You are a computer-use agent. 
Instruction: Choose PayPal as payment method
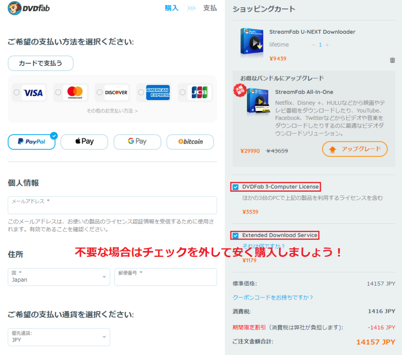(x=31, y=142)
